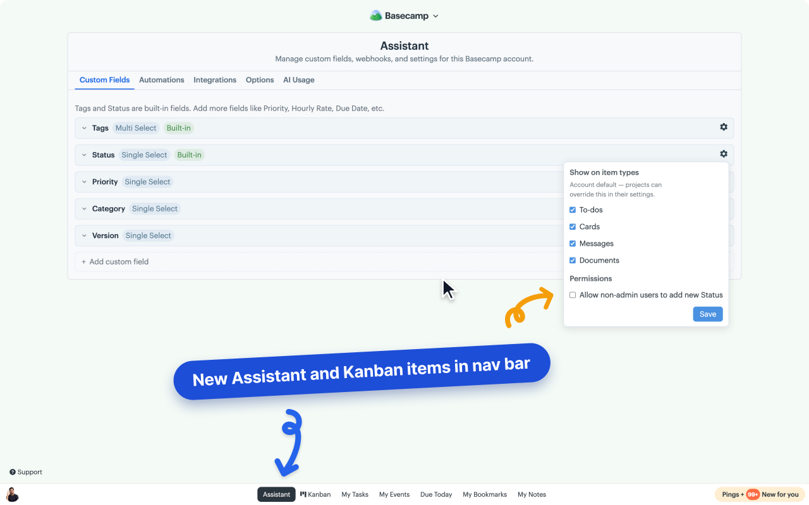Expand the Category field row
The image size is (809, 505).
pos(84,209)
